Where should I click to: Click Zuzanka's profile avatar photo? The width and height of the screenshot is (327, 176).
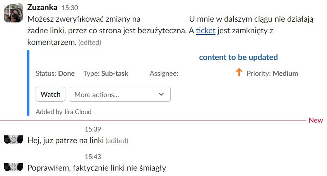pos(14,13)
